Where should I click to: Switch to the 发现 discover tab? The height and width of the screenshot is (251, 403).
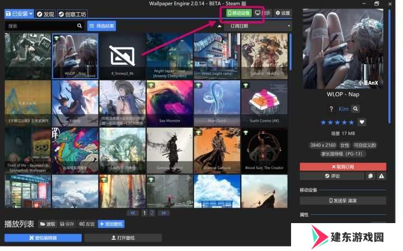point(45,14)
